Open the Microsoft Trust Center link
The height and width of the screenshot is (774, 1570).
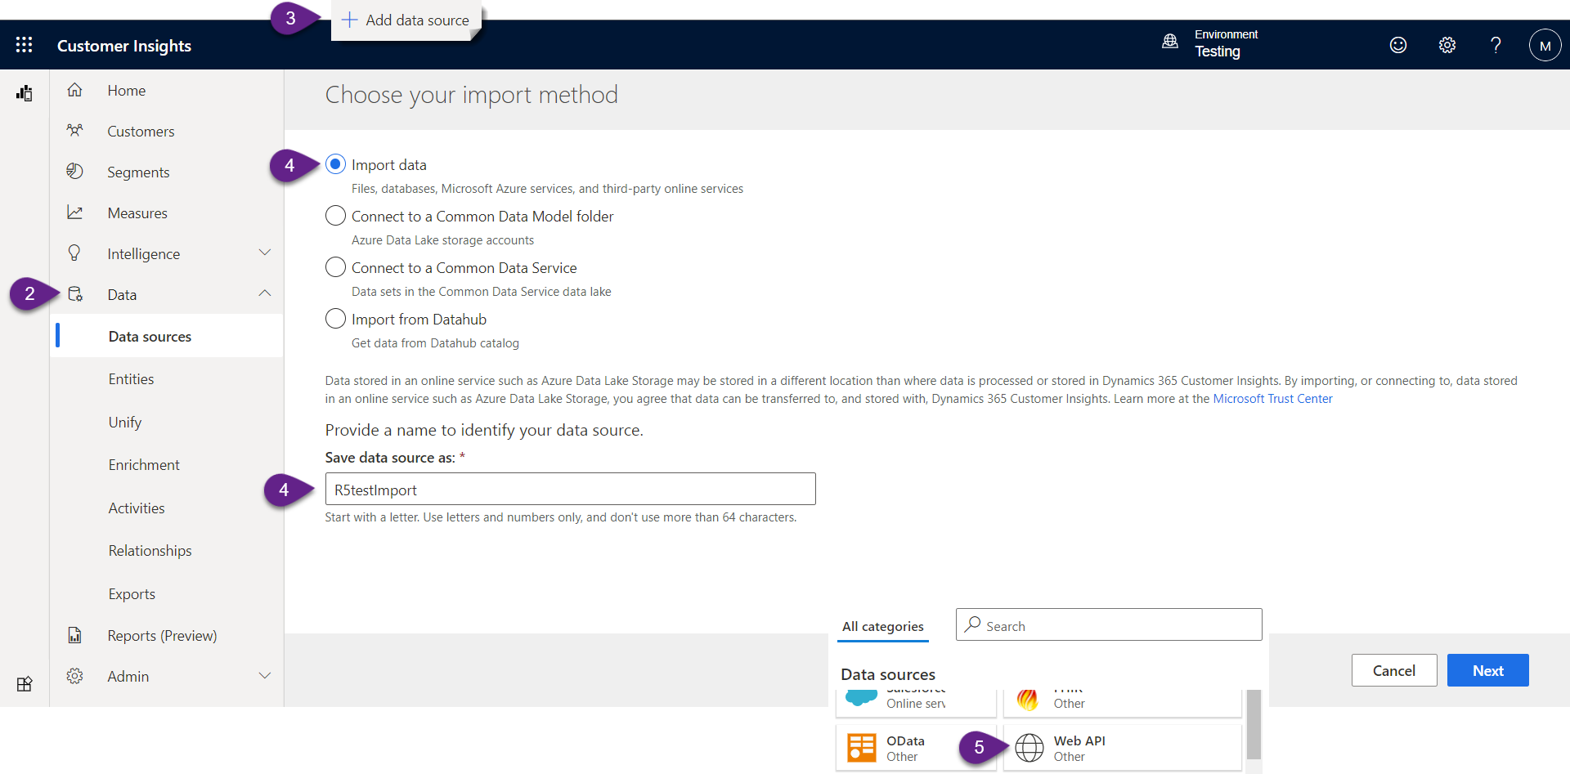pos(1272,399)
